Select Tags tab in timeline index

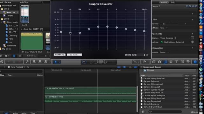pos(10,75)
